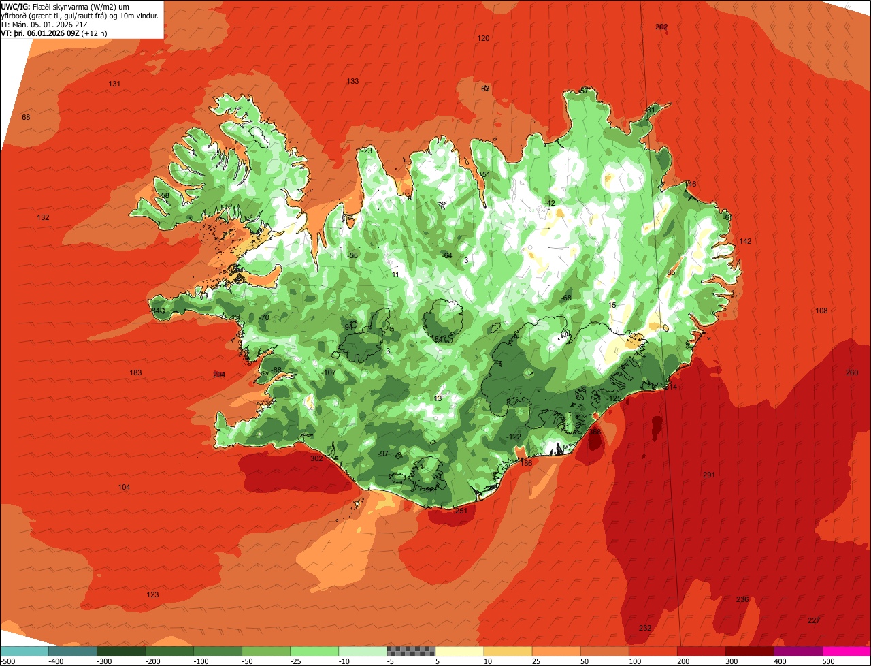The image size is (871, 666).
Task: Click the land flux value '-55'
Action: 352,255
